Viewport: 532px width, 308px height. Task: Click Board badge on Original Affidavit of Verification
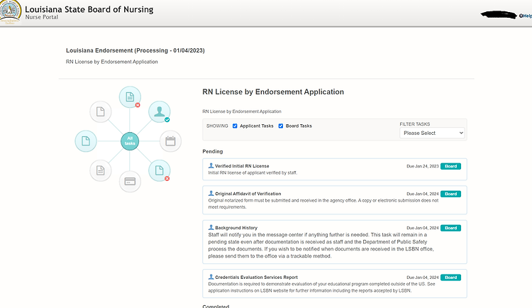450,194
